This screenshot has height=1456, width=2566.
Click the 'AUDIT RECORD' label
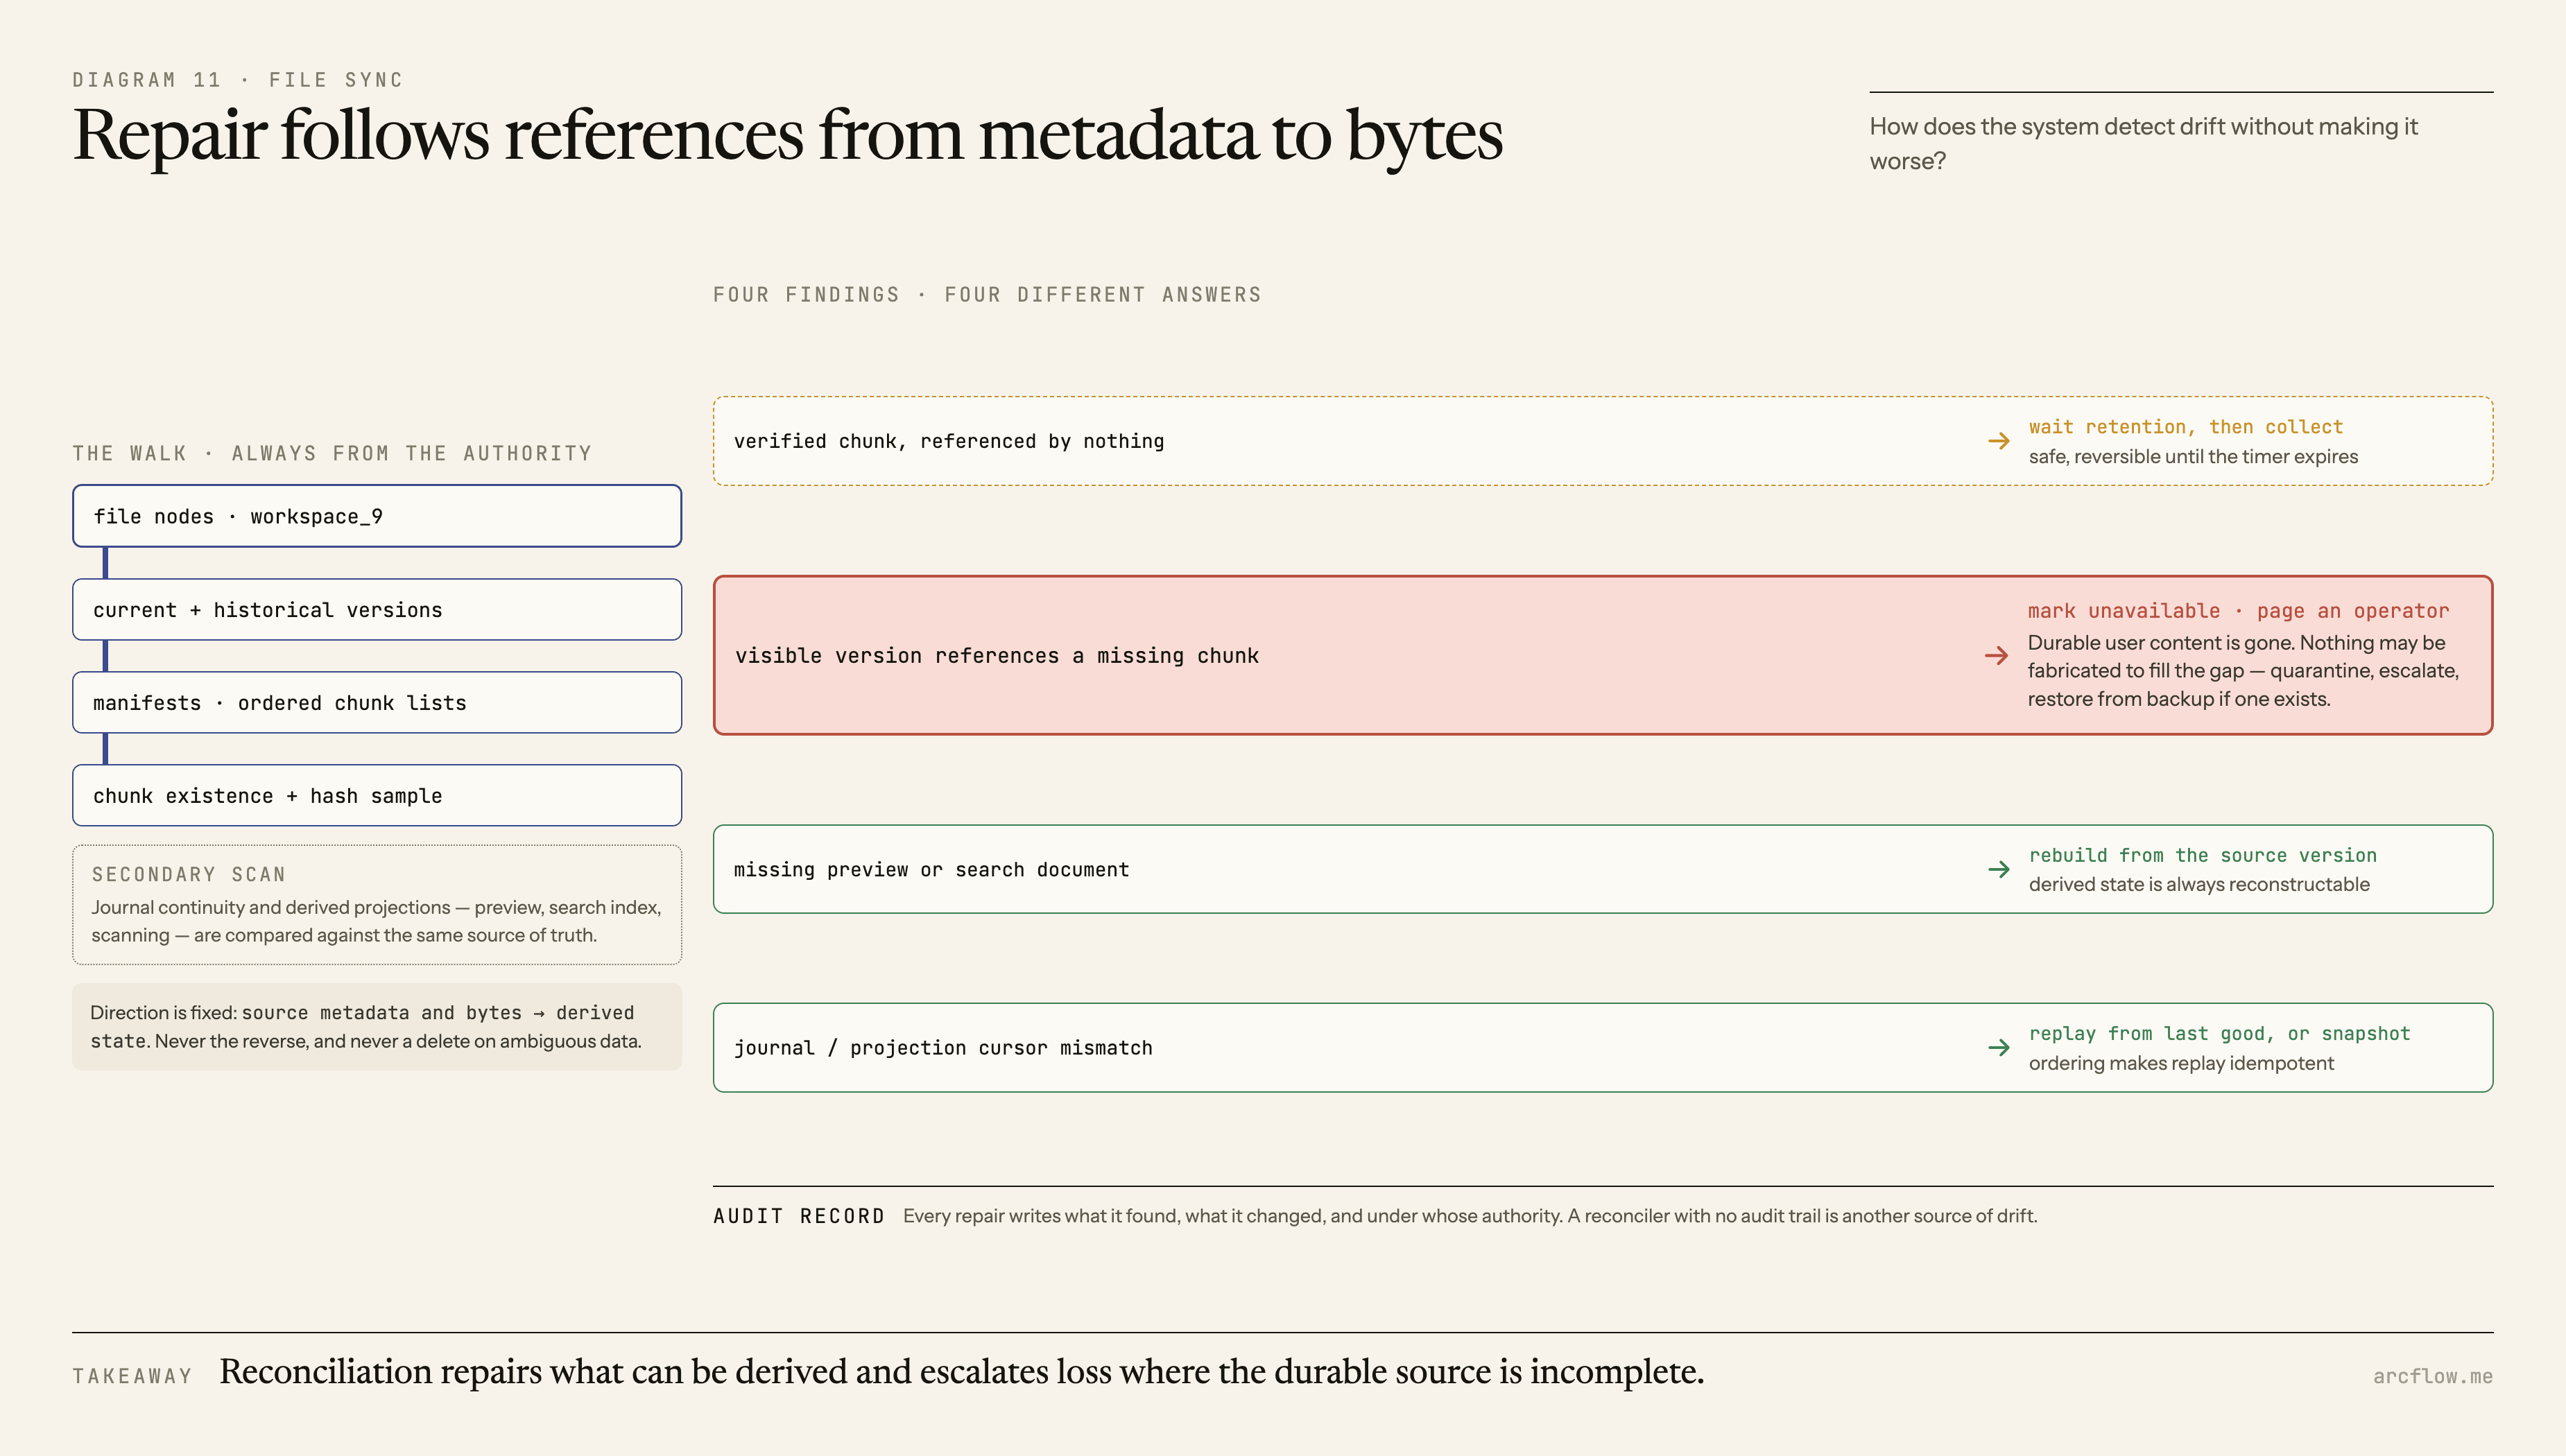click(x=799, y=1216)
